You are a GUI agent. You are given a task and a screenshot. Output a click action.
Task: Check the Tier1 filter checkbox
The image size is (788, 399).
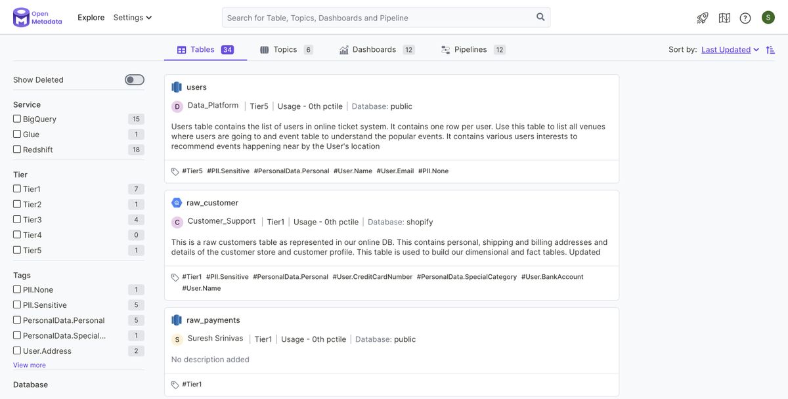(17, 189)
